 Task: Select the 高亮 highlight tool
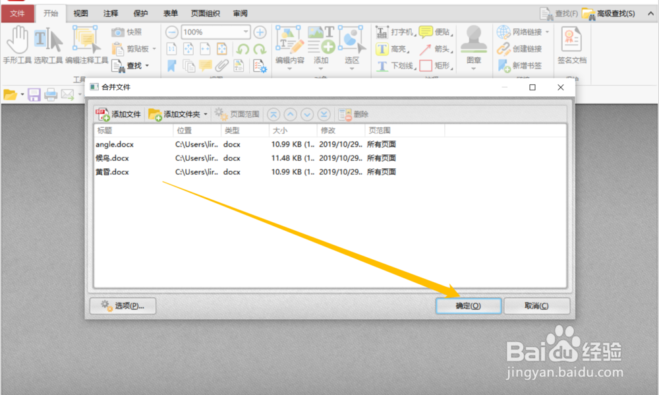point(393,49)
